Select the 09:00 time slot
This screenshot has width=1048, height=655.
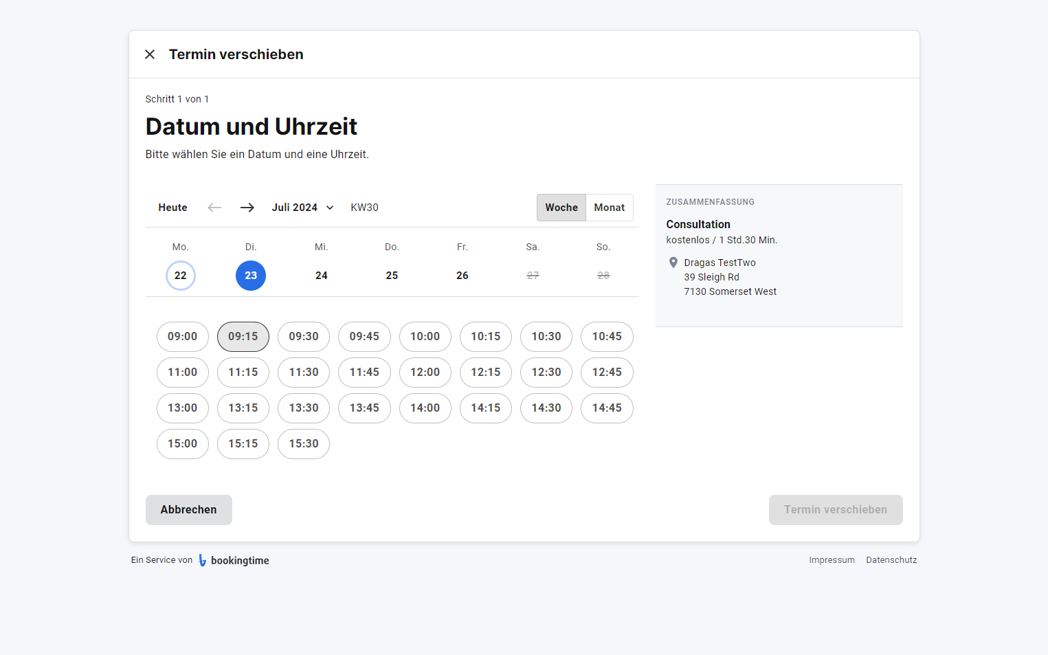click(183, 337)
